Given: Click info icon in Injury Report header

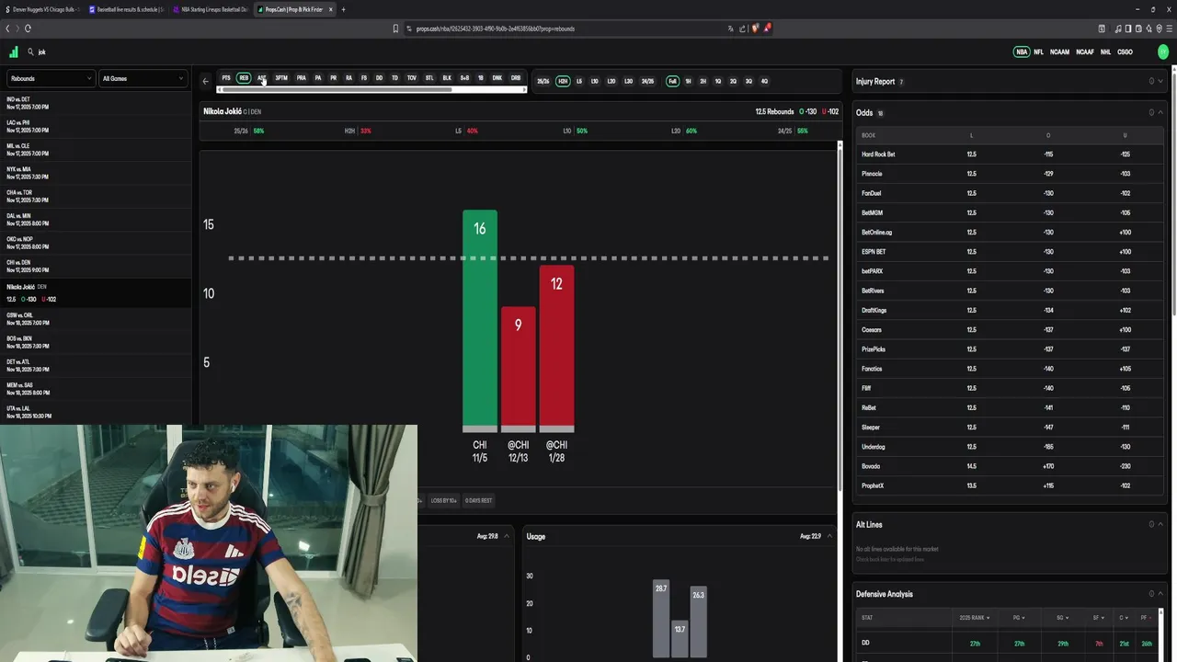Looking at the screenshot, I should coord(1151,81).
